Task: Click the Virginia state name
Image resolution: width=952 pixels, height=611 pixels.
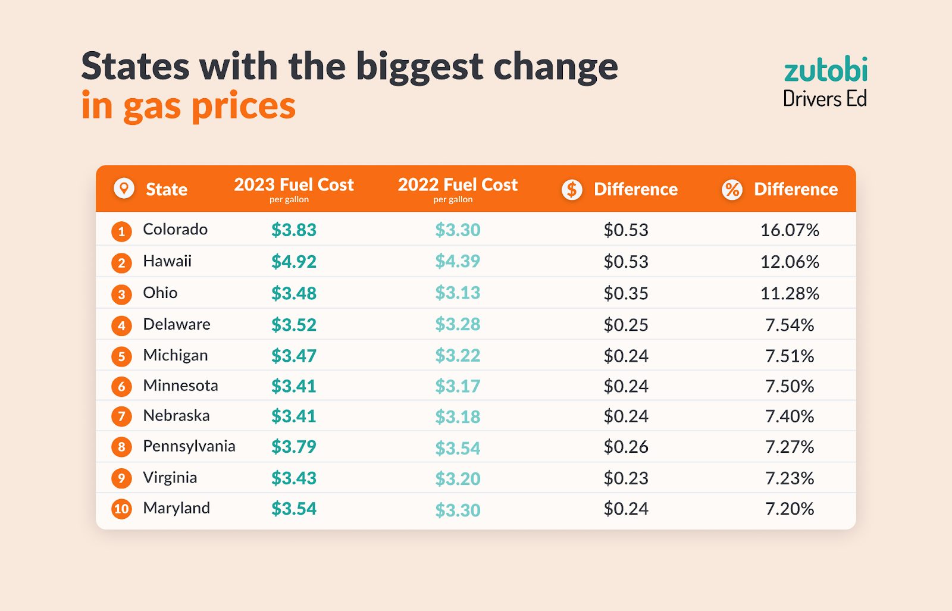Action: click(170, 478)
